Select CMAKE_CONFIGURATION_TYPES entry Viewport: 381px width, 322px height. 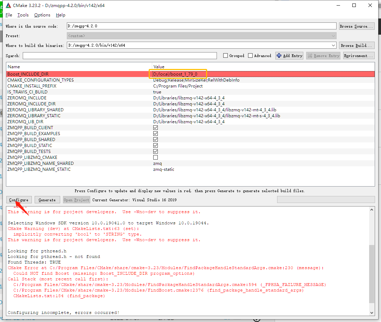[x=41, y=80]
